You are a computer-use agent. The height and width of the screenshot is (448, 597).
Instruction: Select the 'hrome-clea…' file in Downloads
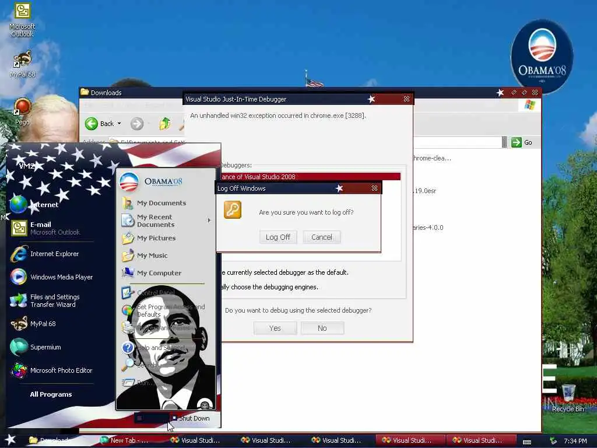tap(432, 158)
